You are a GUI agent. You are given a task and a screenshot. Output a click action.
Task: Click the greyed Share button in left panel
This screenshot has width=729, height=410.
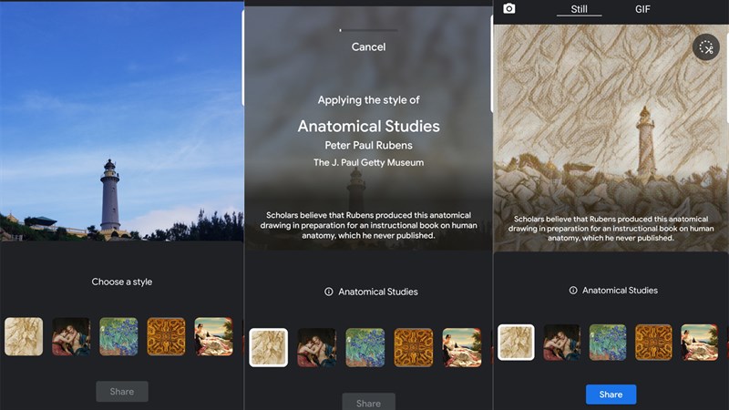coord(122,392)
